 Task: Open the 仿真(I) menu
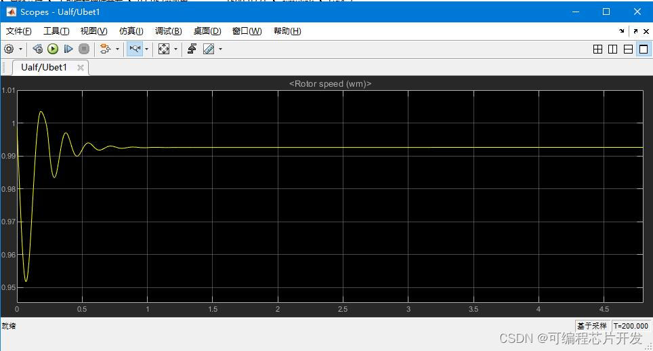131,31
